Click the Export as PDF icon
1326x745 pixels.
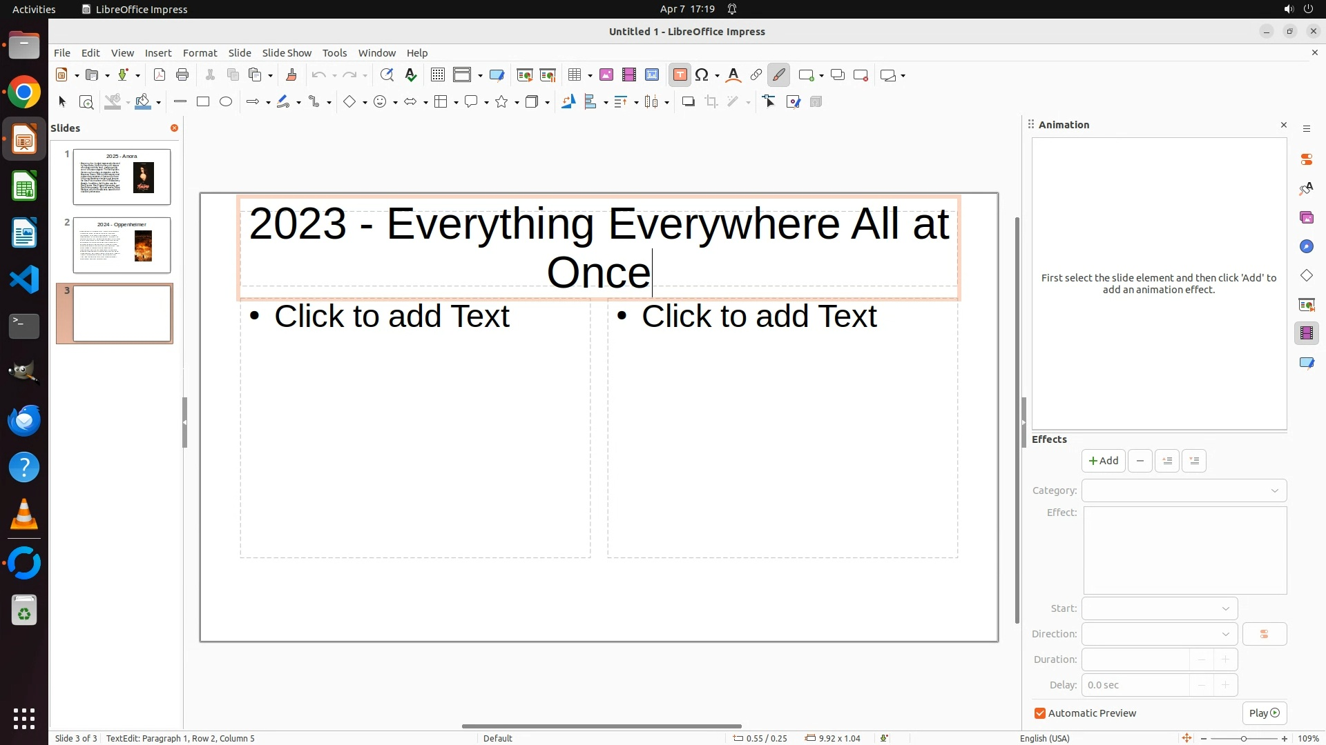[x=160, y=75]
